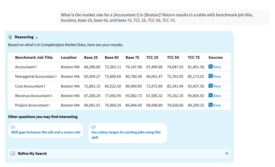Image resolution: width=275 pixels, height=167 pixels.
Task: Click the 'Based on what's in CompAnalyst Market Data' text
Action: [x=66, y=45]
